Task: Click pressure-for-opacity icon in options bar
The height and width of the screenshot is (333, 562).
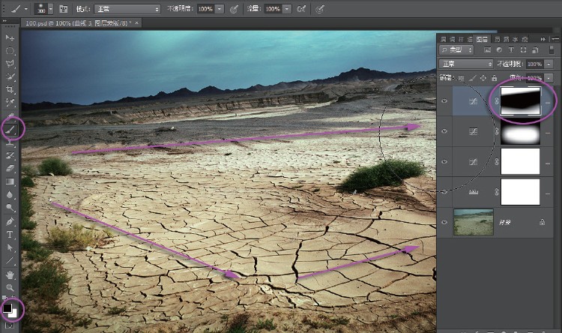Action: click(x=234, y=9)
